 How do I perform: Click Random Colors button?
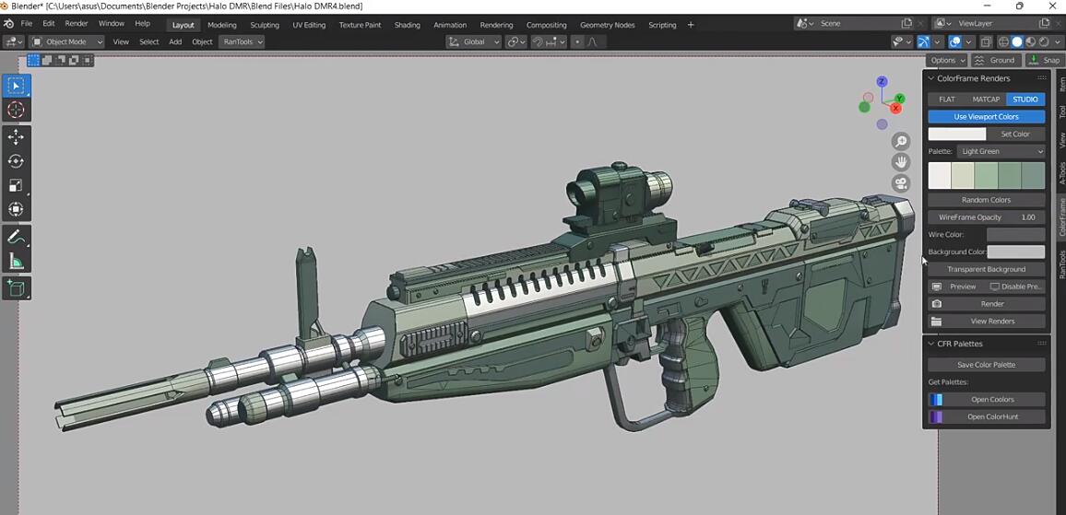[x=987, y=200]
